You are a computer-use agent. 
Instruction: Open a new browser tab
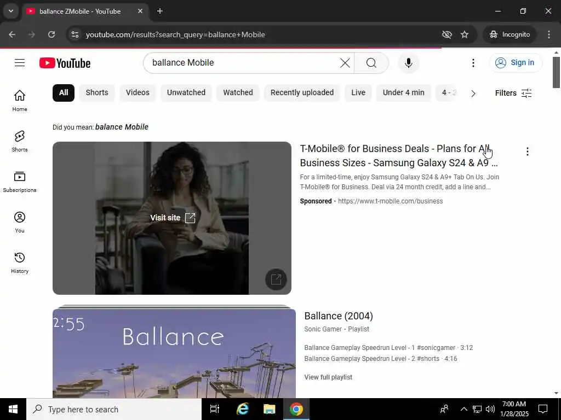160,11
